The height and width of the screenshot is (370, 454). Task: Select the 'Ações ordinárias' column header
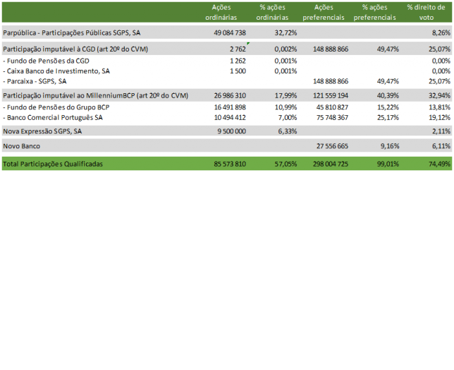[221, 13]
